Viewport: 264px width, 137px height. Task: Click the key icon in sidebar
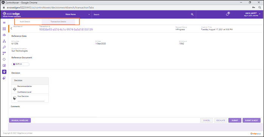(x=4, y=47)
